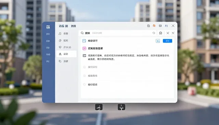Click the pink square icon of the second row
The width and height of the screenshot is (219, 125).
click(x=85, y=48)
